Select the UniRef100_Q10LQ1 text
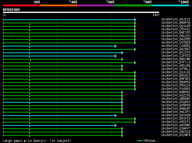Viewport: 192px width, 143px height. [176, 72]
